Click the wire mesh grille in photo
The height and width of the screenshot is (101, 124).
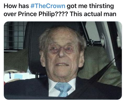coord(14,36)
